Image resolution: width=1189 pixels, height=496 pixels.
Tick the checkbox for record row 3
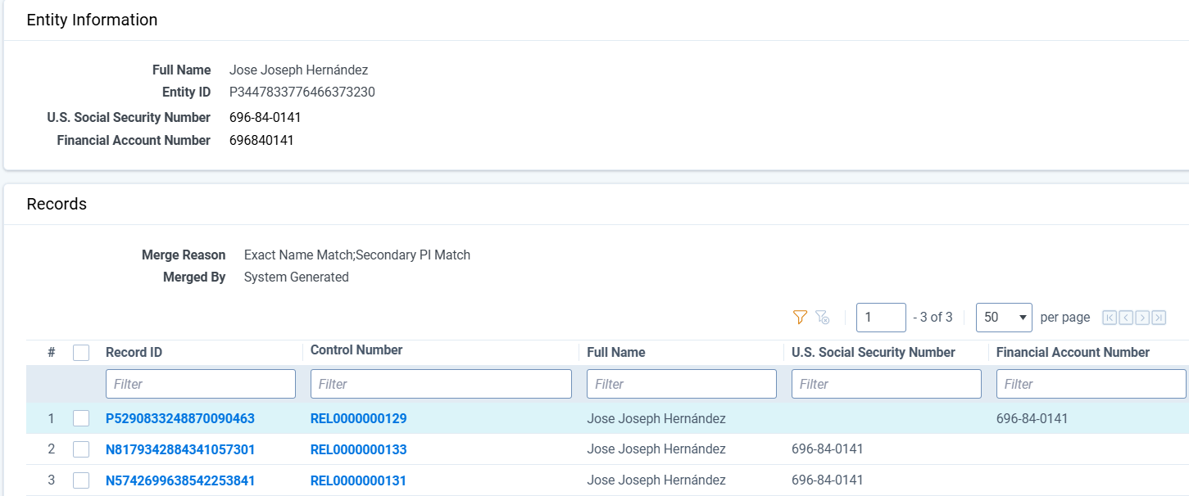81,480
